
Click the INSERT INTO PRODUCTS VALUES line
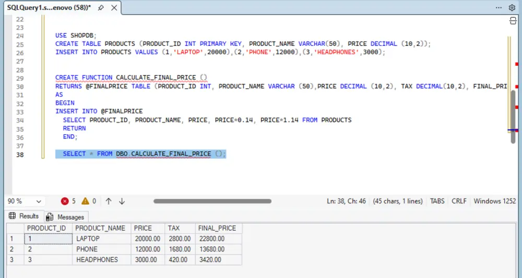(220, 52)
